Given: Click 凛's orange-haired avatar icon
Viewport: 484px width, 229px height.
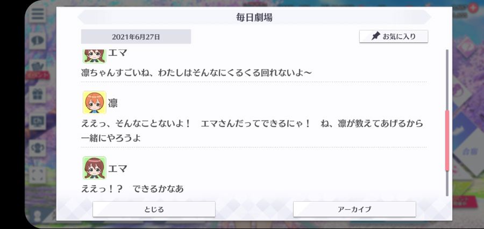Looking at the screenshot, I should coord(95,102).
